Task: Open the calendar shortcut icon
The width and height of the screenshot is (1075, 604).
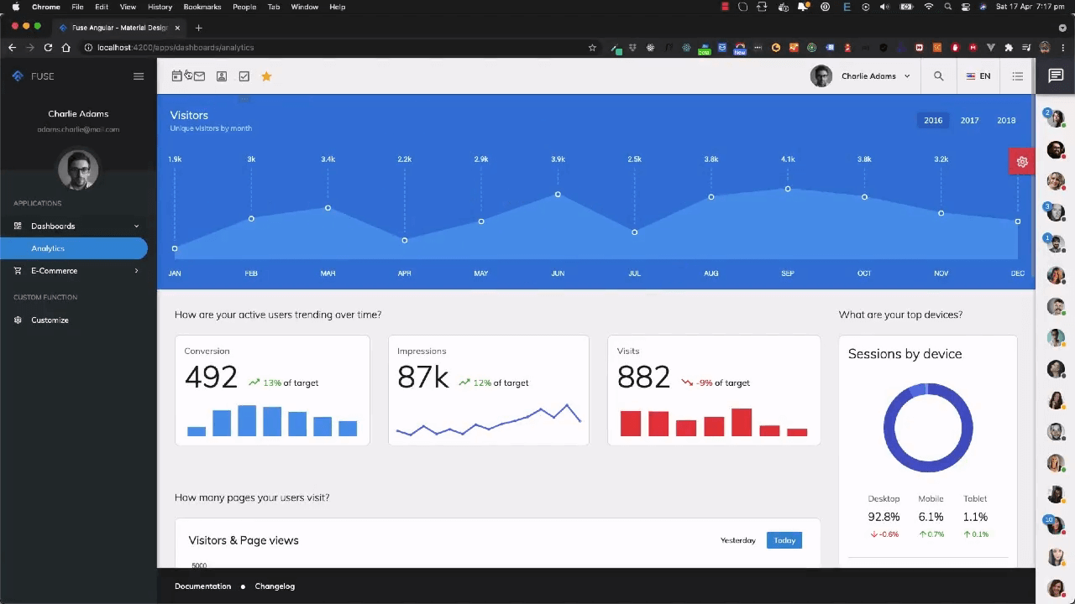Action: tap(176, 76)
